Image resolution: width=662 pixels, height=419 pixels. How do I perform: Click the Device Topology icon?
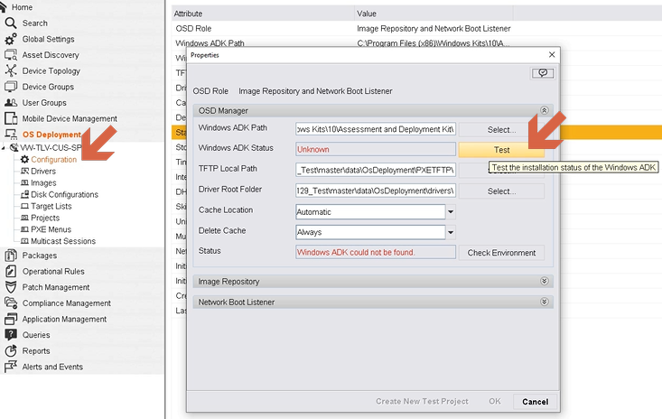coord(12,71)
